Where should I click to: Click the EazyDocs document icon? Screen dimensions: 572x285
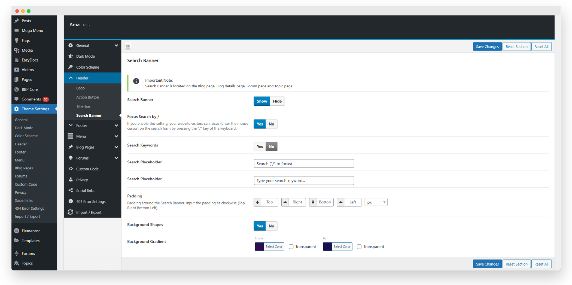coord(17,60)
